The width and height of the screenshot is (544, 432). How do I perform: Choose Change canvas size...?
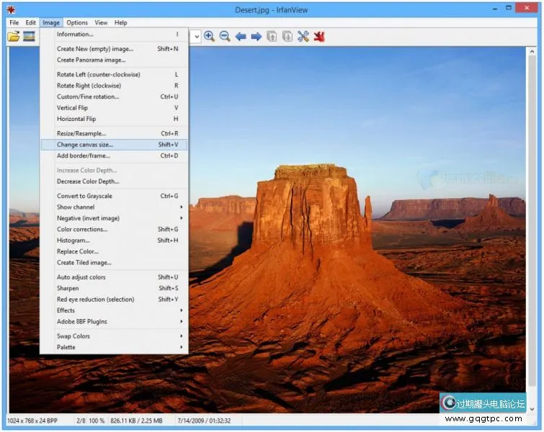coord(114,145)
